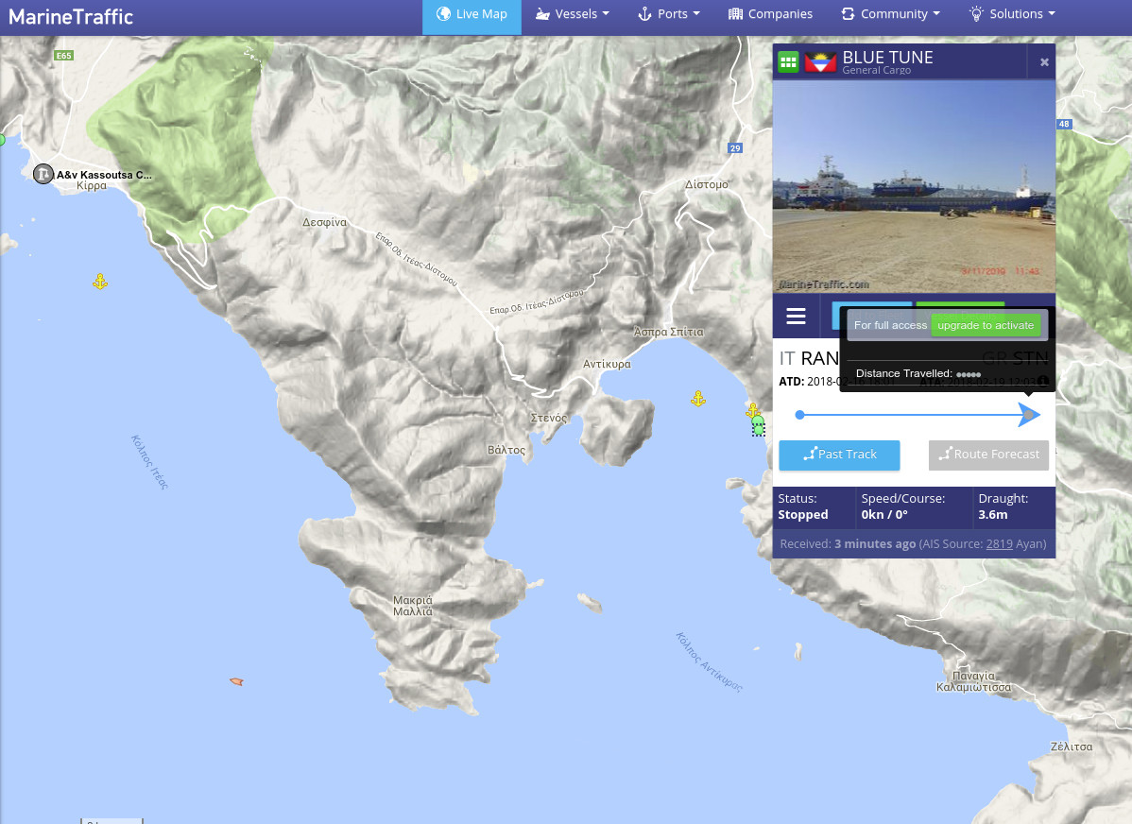The image size is (1132, 824).
Task: Open the hamburger menu in vessel popup
Action: point(796,317)
